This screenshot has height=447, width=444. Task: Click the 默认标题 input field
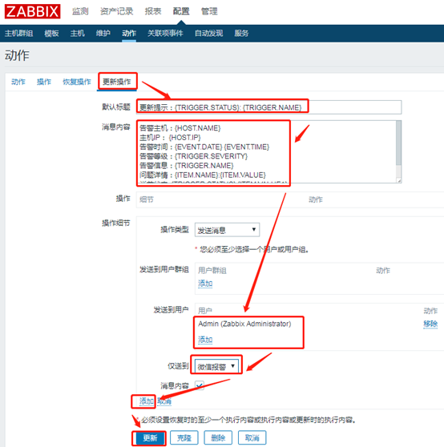click(269, 107)
